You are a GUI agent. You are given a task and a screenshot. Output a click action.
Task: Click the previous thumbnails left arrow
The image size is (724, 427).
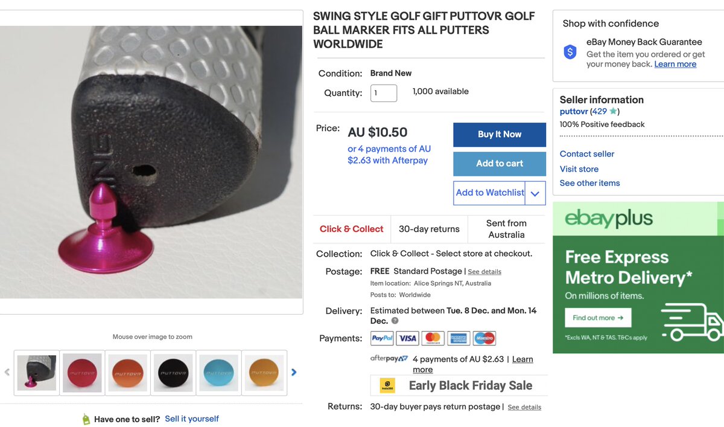(7, 373)
